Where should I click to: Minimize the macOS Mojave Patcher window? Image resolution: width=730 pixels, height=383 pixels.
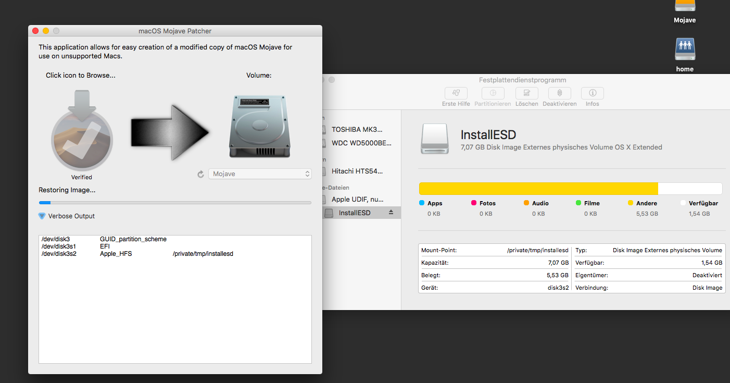coord(46,31)
